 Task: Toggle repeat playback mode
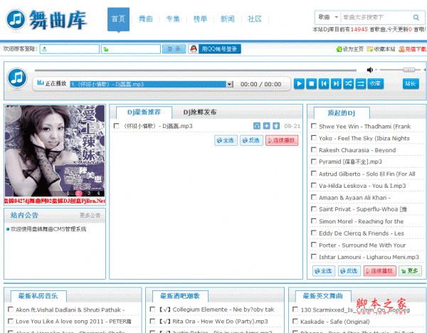pos(361,83)
